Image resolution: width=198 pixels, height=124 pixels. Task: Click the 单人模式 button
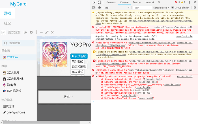(78, 72)
